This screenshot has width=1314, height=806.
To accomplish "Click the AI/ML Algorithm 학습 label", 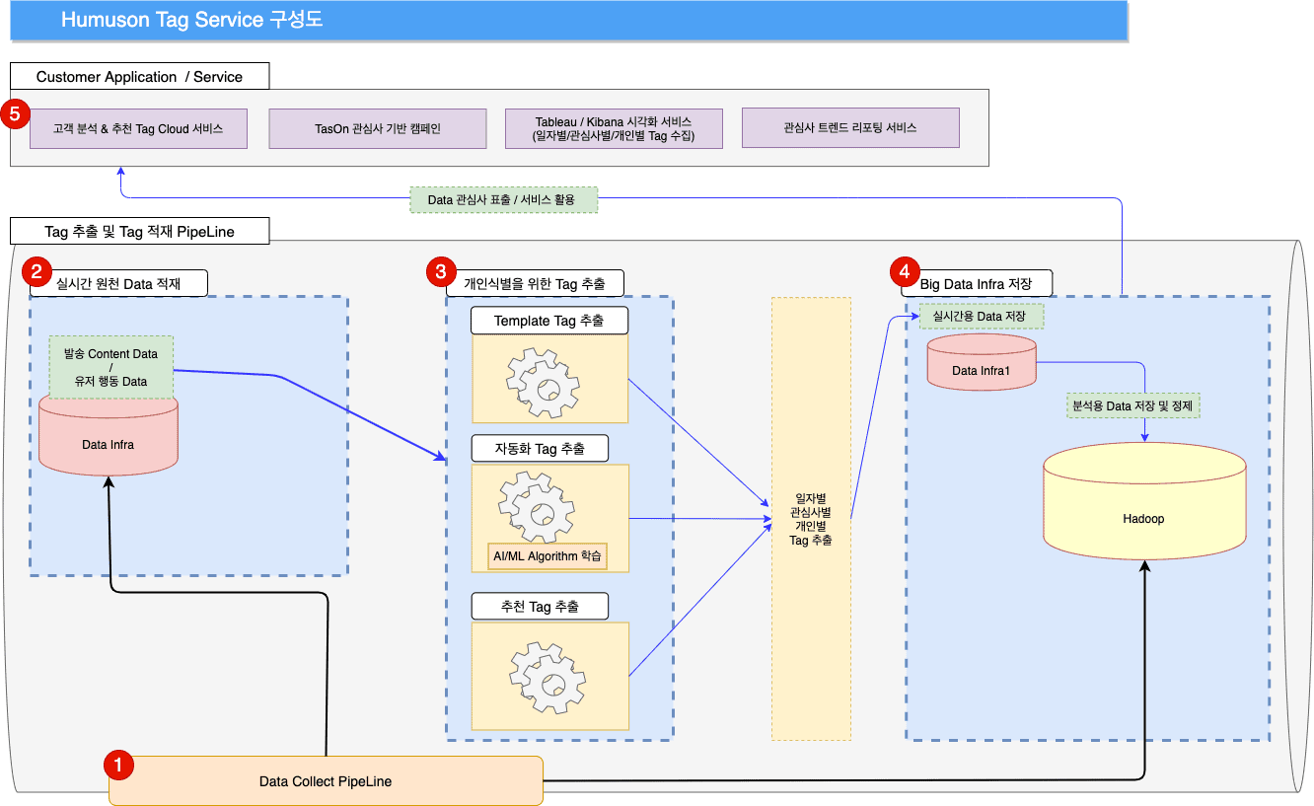I will point(547,555).
